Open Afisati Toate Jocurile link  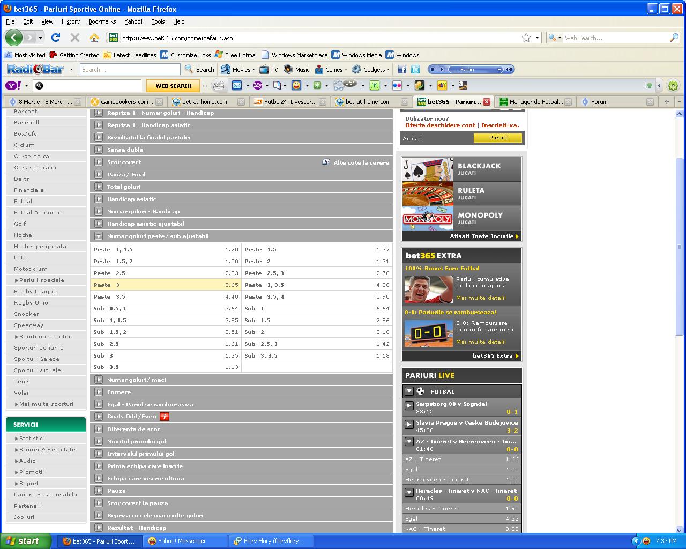click(484, 236)
